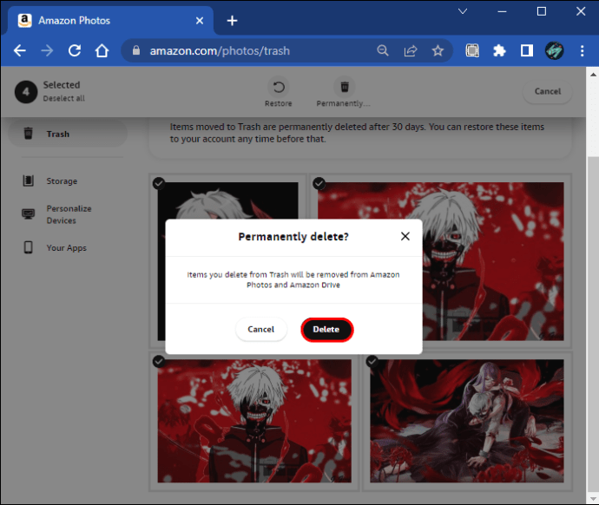This screenshot has width=599, height=505.
Task: Uncheck the first photo's checkmark
Action: click(x=159, y=184)
